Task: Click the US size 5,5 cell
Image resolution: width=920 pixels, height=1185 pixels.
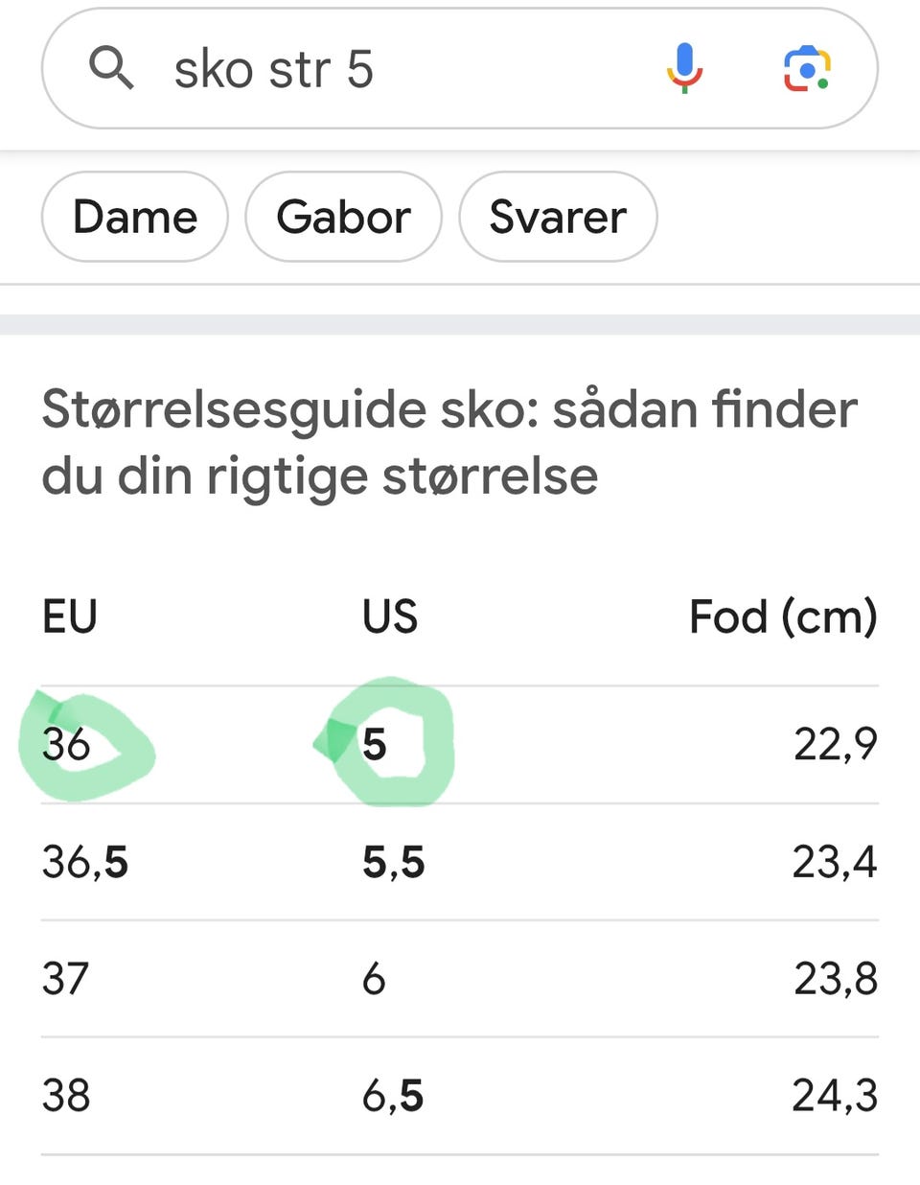Action: pos(393,862)
